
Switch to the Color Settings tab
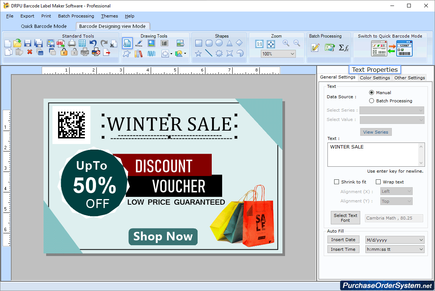point(375,78)
